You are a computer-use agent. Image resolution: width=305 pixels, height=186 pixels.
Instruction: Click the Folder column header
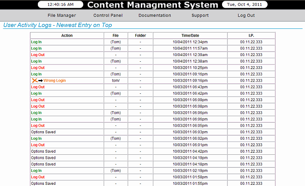pyautogui.click(x=140, y=35)
